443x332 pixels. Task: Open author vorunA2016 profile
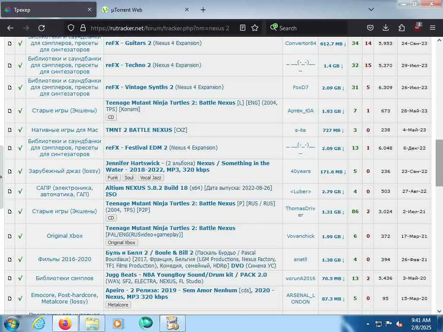tap(300, 278)
